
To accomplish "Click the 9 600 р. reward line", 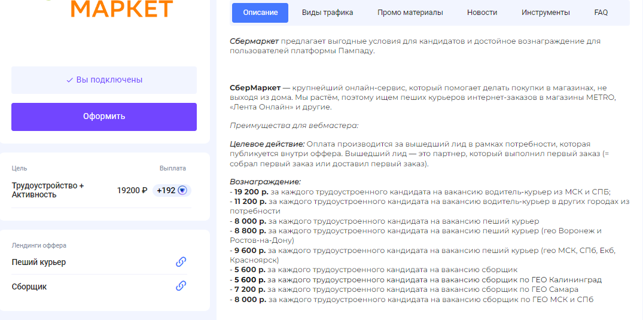I will [x=423, y=255].
